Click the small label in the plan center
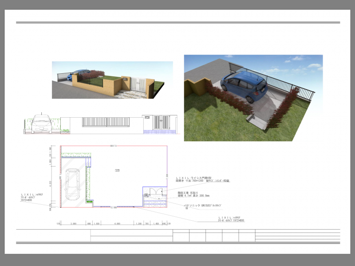Image resolution: width=355 pixels, height=266 pixels. tap(117, 171)
